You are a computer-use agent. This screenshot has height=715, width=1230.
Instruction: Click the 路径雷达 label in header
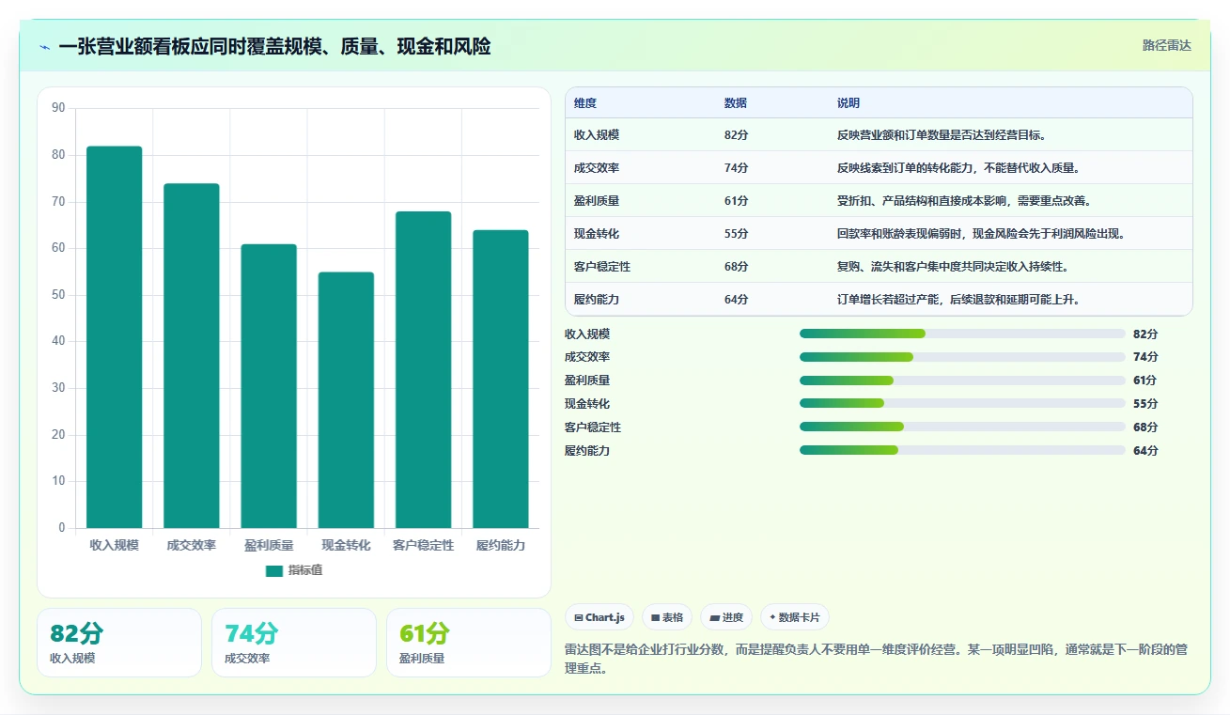(x=1166, y=45)
